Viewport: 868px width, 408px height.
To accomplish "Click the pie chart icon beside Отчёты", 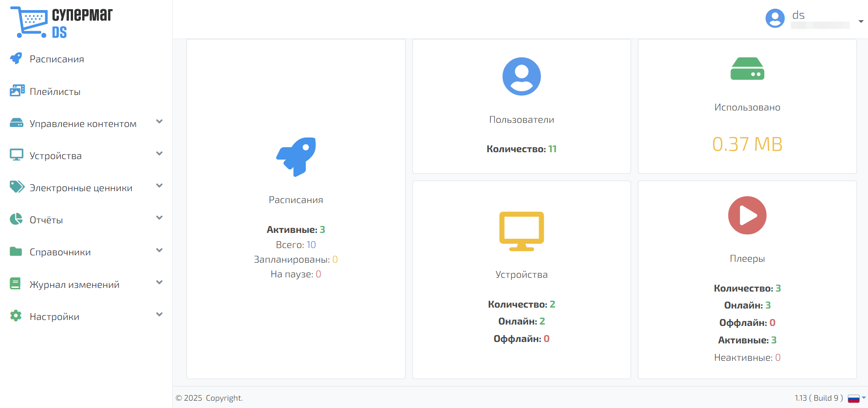I will click(x=16, y=219).
